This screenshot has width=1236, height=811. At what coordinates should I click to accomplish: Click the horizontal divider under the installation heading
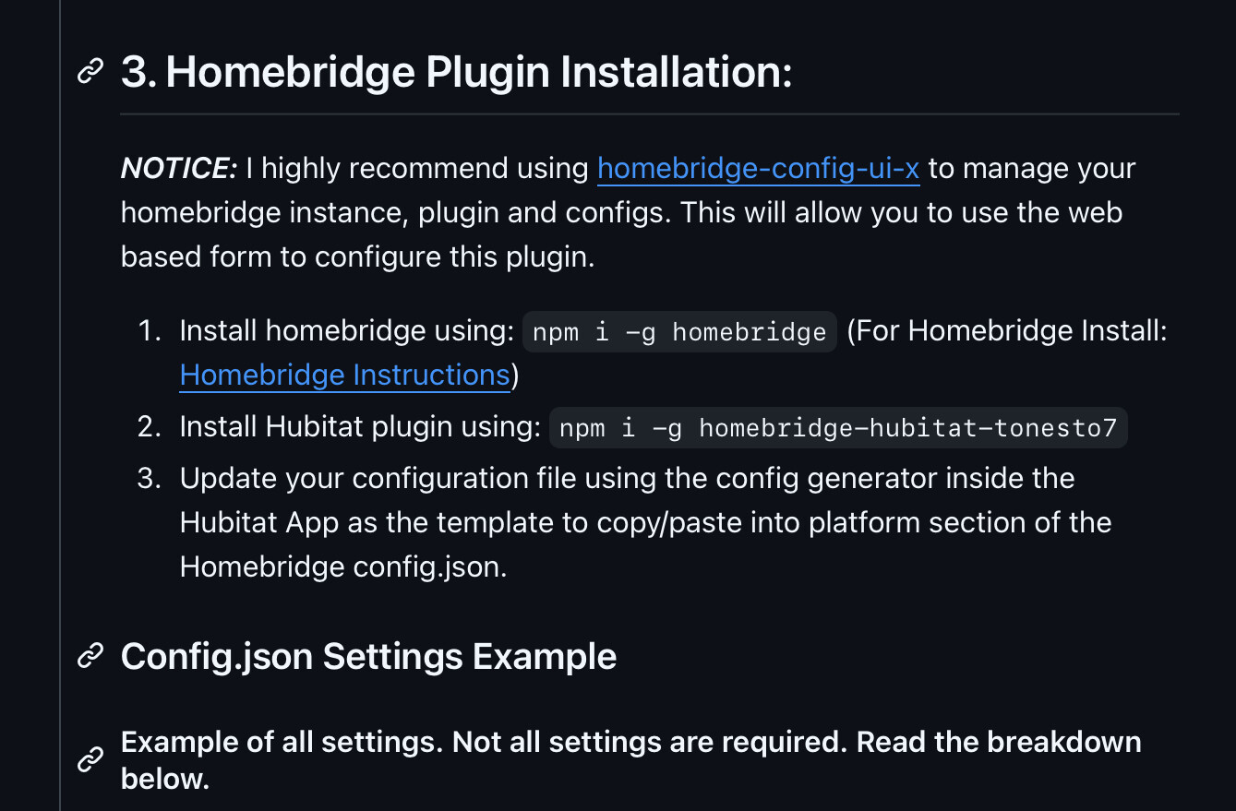(650, 114)
